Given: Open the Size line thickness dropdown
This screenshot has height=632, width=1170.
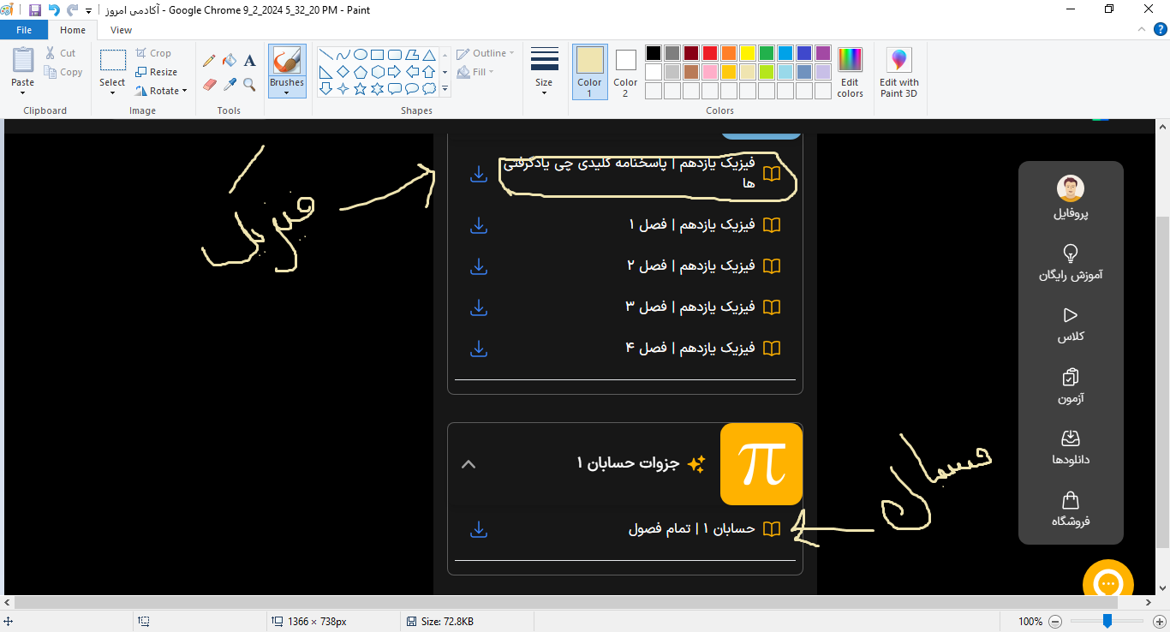Looking at the screenshot, I should click(544, 73).
